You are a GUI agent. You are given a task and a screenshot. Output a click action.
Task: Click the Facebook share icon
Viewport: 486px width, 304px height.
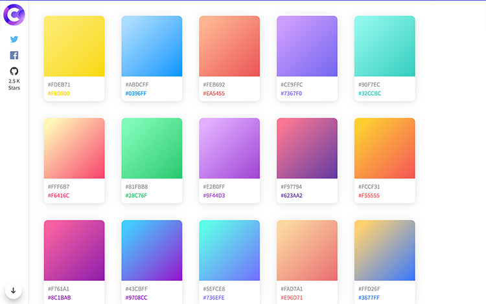click(x=14, y=56)
